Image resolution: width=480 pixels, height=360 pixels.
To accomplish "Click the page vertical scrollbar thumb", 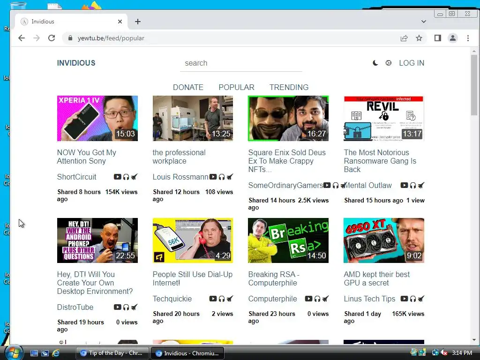I will 474,85.
